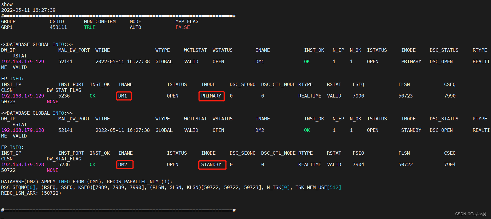Click the MPP_FLAG column header

click(x=187, y=22)
